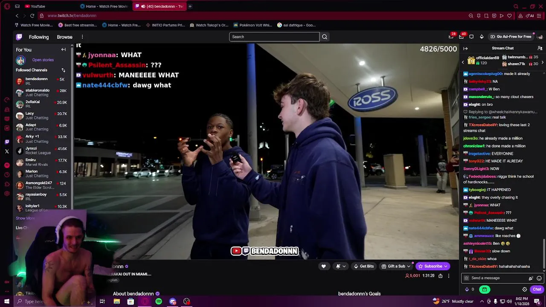Expand the Subscribe dropdown
This screenshot has height=307, width=546.
446,266
